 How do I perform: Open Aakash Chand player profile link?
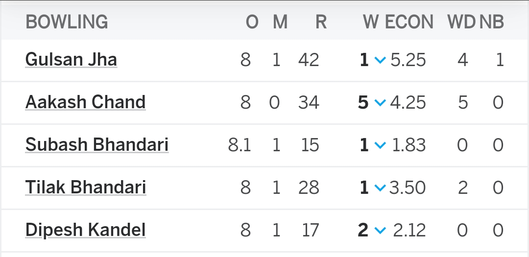coord(85,102)
